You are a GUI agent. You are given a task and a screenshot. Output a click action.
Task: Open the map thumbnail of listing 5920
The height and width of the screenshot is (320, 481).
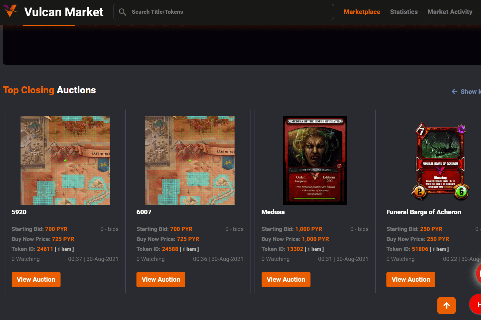pyautogui.click(x=65, y=160)
